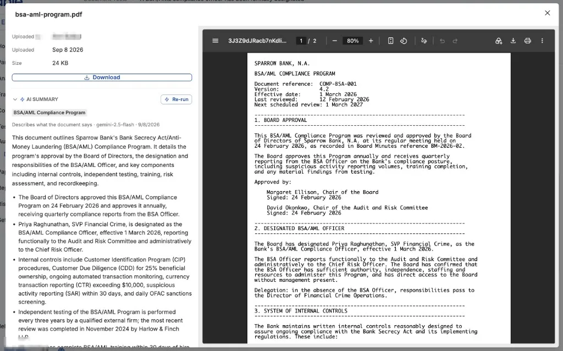Click the COMP-BSA-001 document reference
This screenshot has width=563, height=351.
[338, 84]
